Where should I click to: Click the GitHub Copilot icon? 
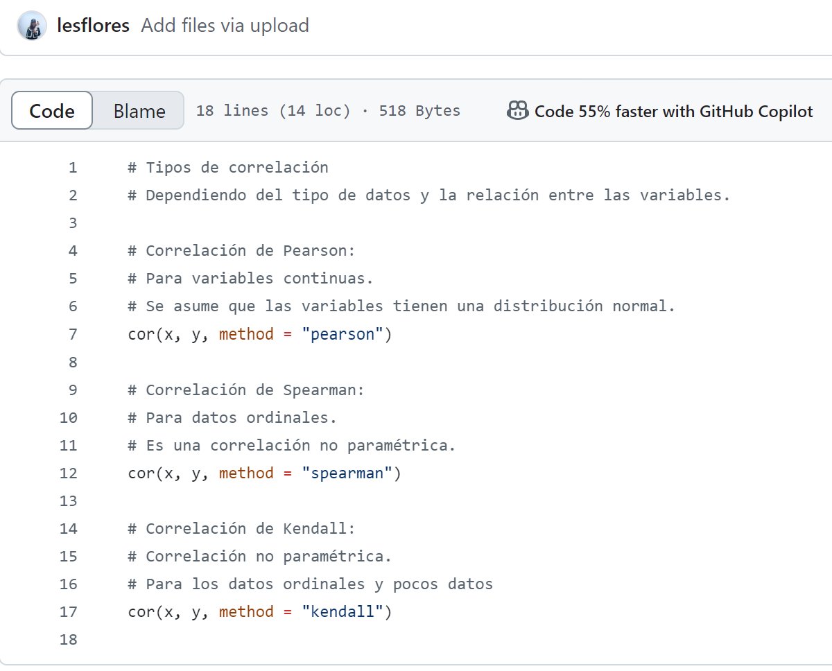coord(518,111)
